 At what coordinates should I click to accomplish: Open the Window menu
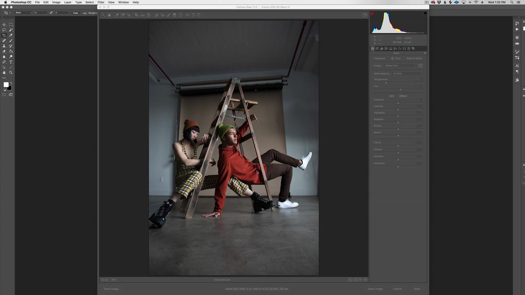pos(124,2)
